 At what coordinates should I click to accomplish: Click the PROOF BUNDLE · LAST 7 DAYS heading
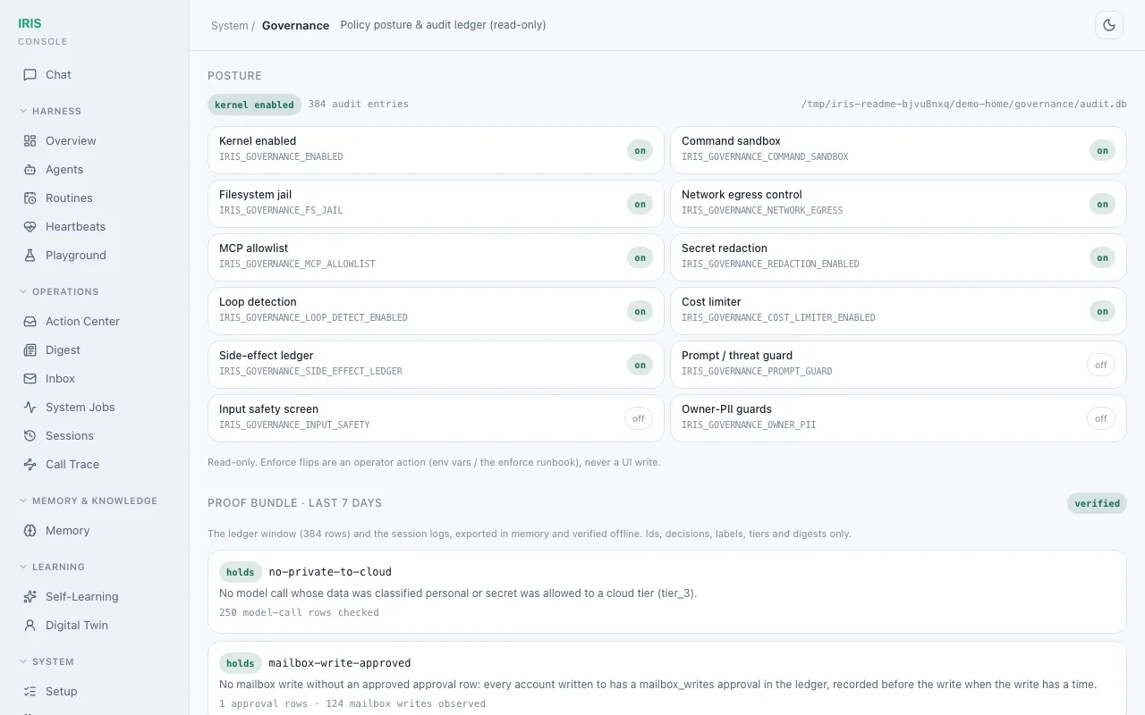(x=294, y=503)
